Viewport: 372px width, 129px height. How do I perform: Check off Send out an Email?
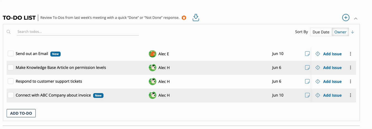coord(10,54)
